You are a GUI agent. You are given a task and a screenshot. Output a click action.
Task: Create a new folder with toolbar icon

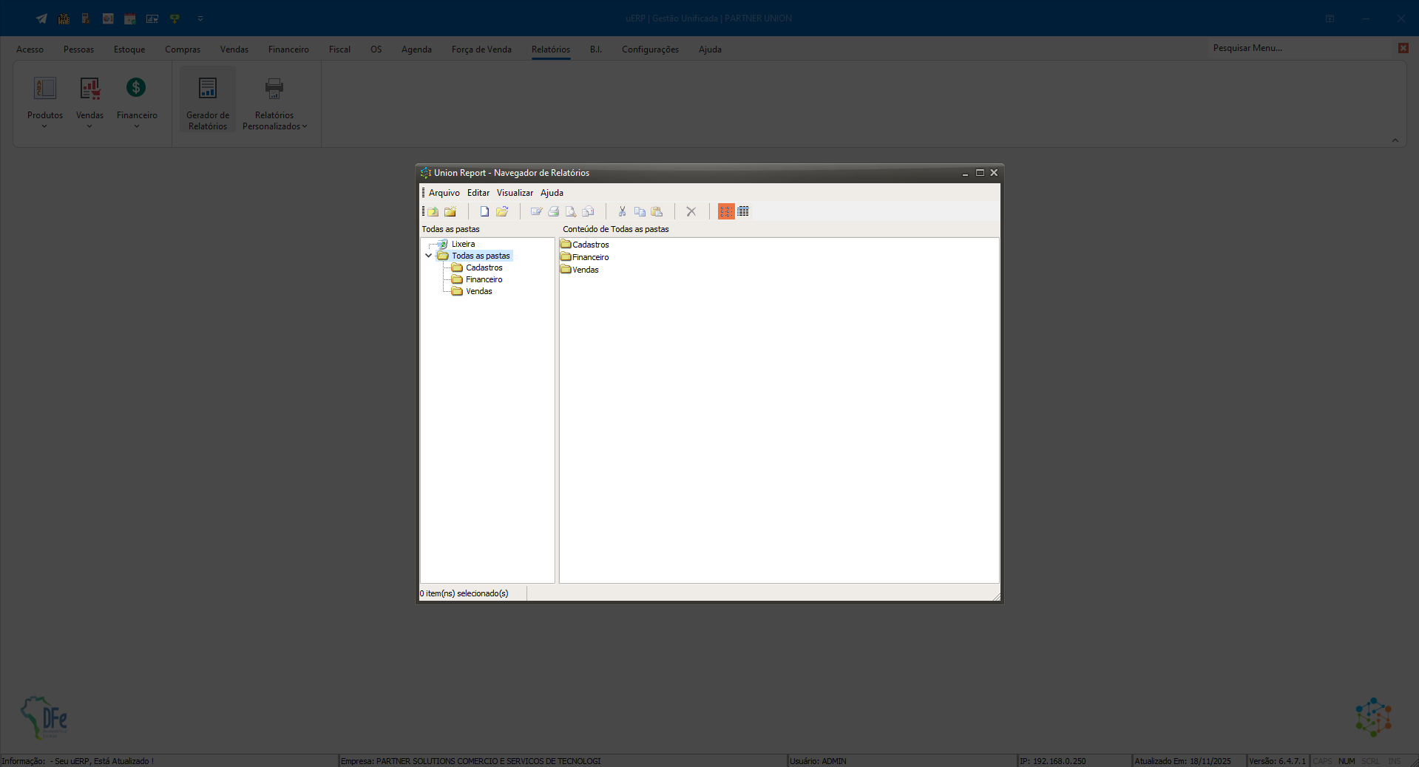[450, 212]
